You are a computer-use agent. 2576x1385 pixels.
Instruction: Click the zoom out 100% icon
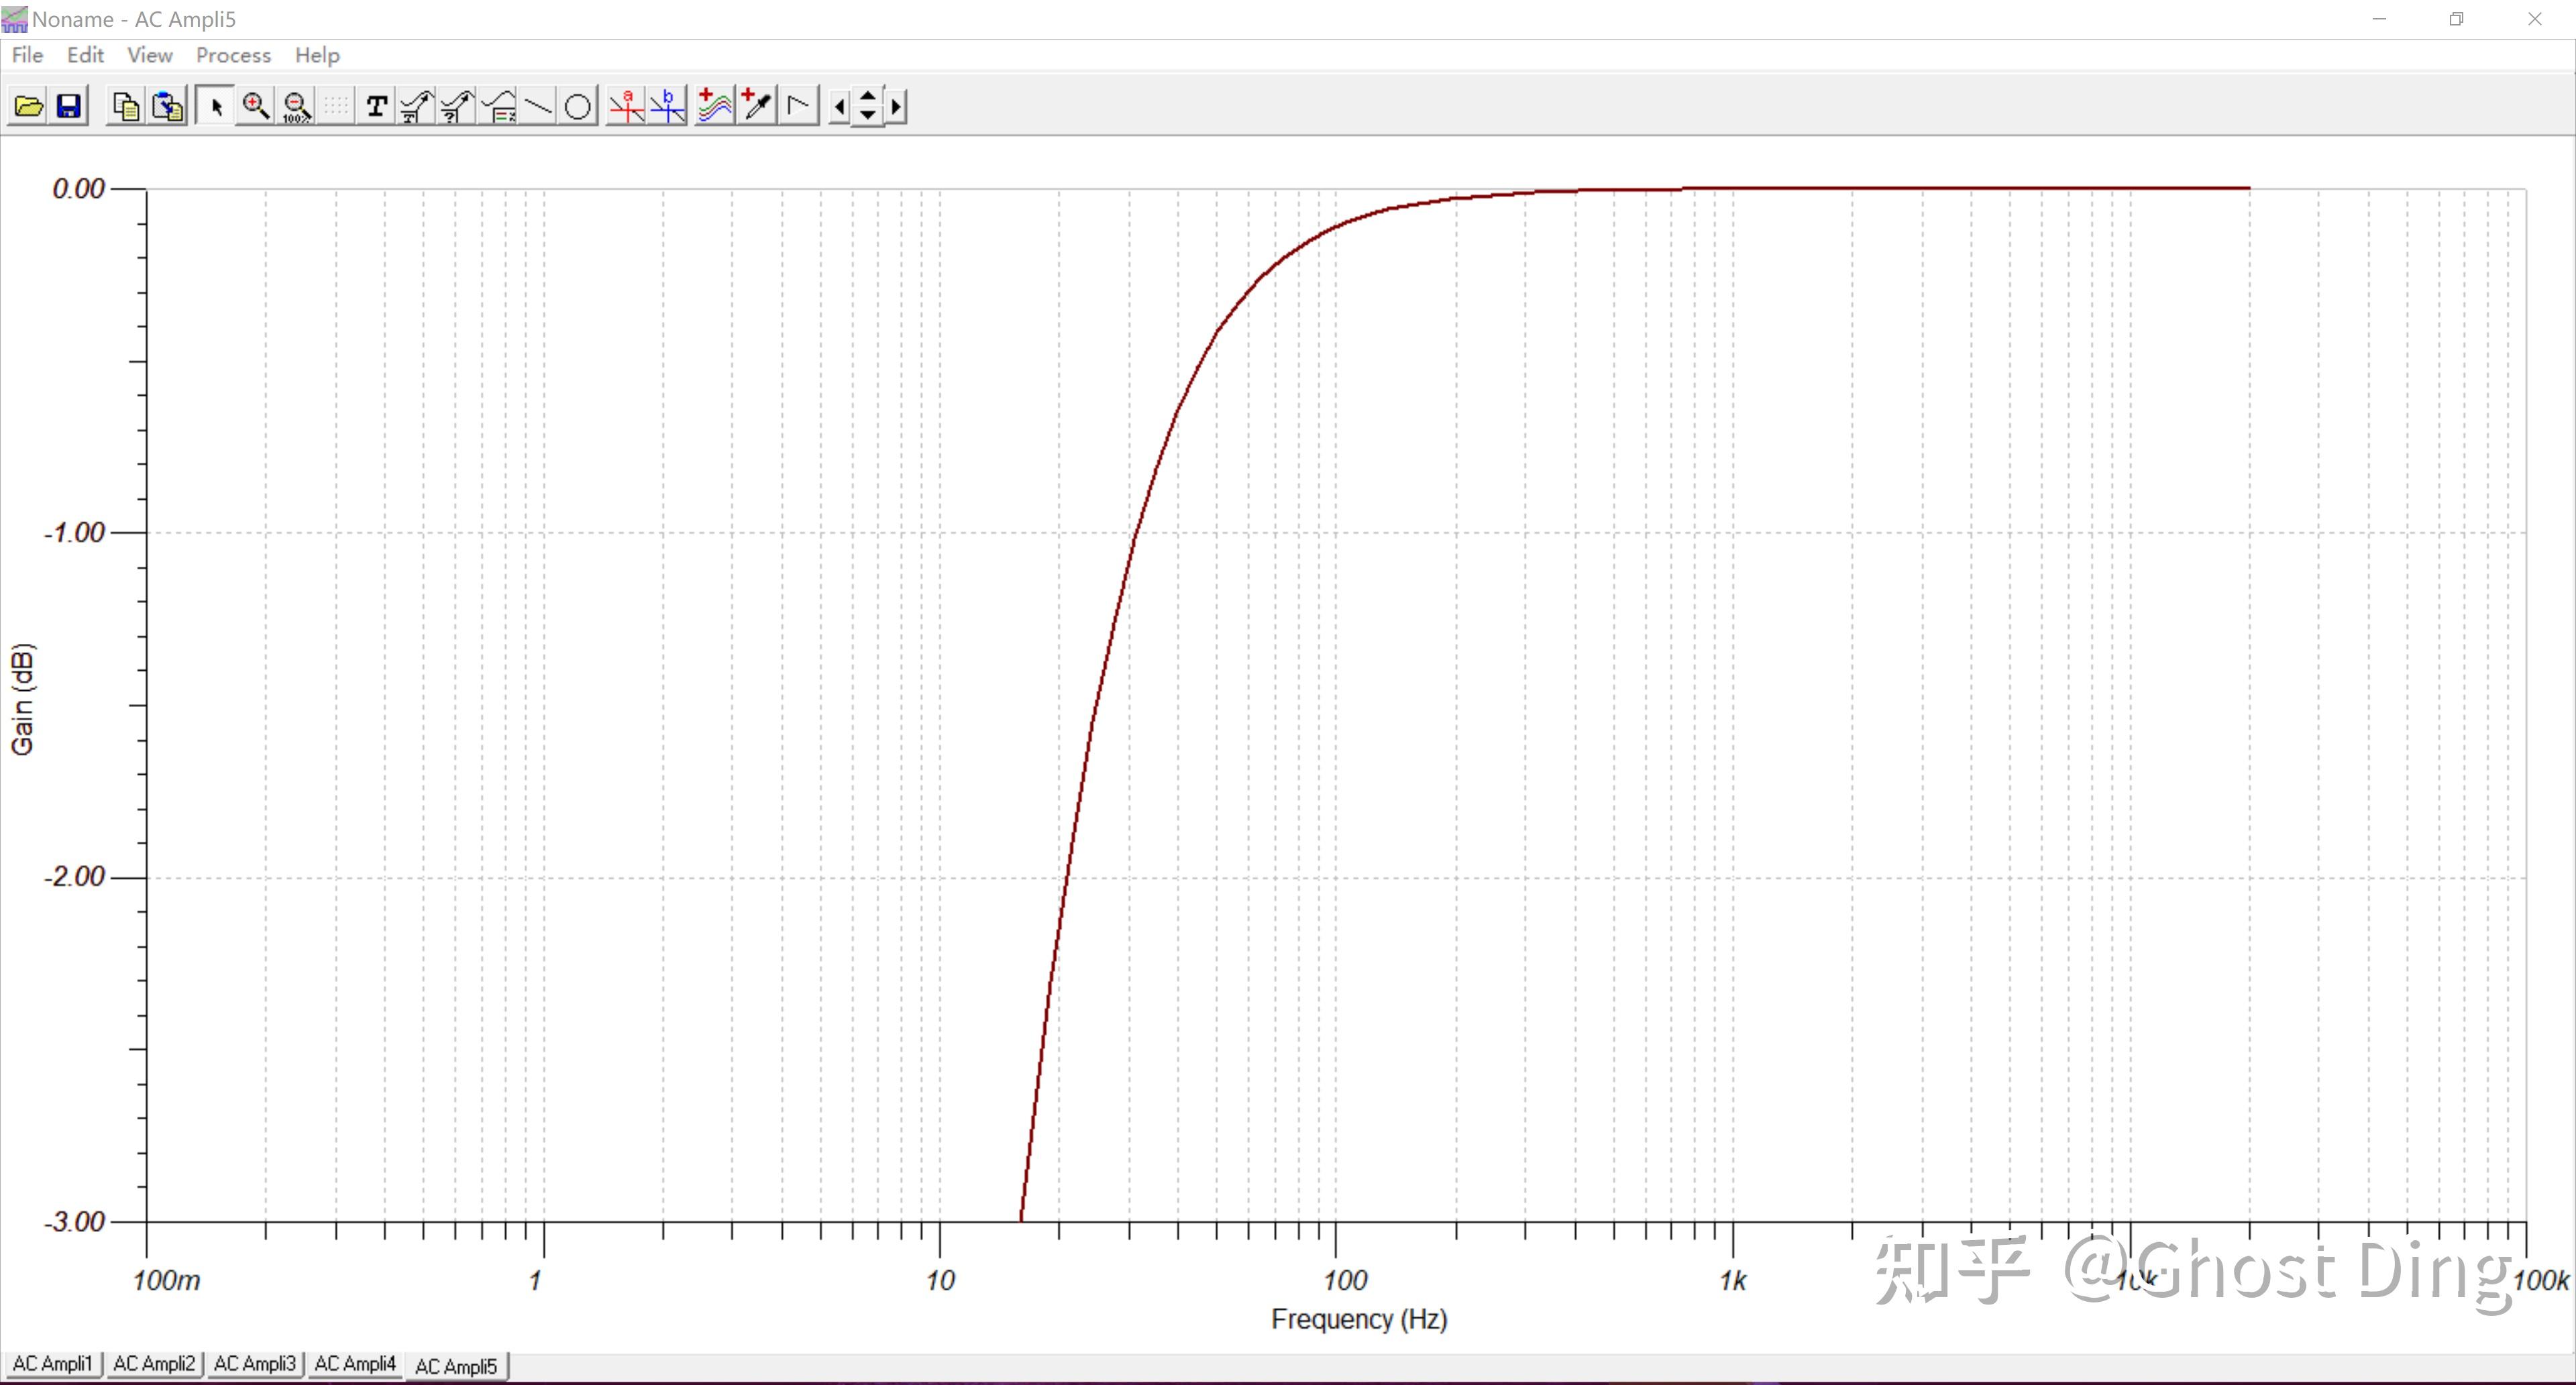[x=296, y=106]
